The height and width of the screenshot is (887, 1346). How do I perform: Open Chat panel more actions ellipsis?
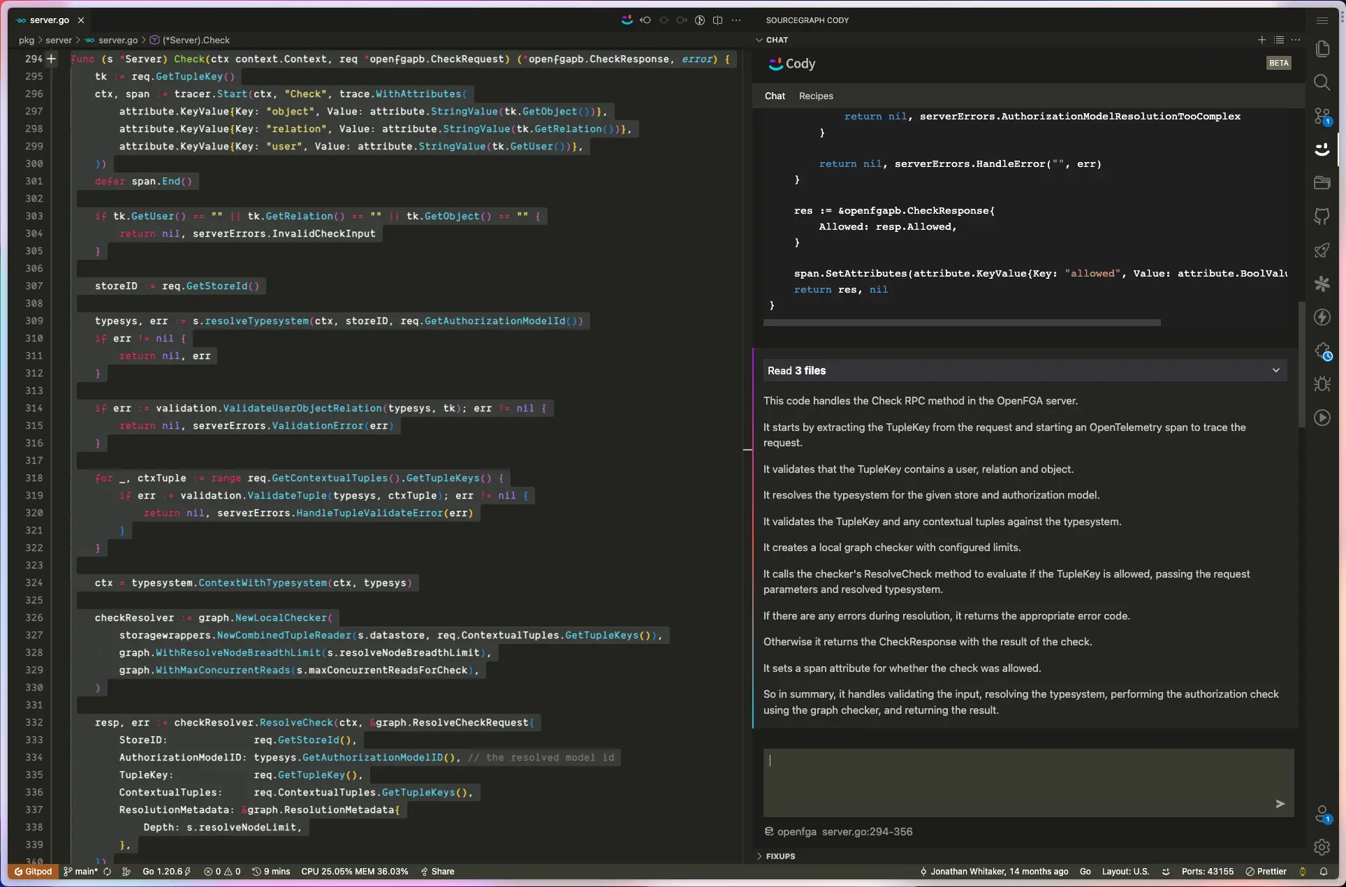click(1296, 40)
